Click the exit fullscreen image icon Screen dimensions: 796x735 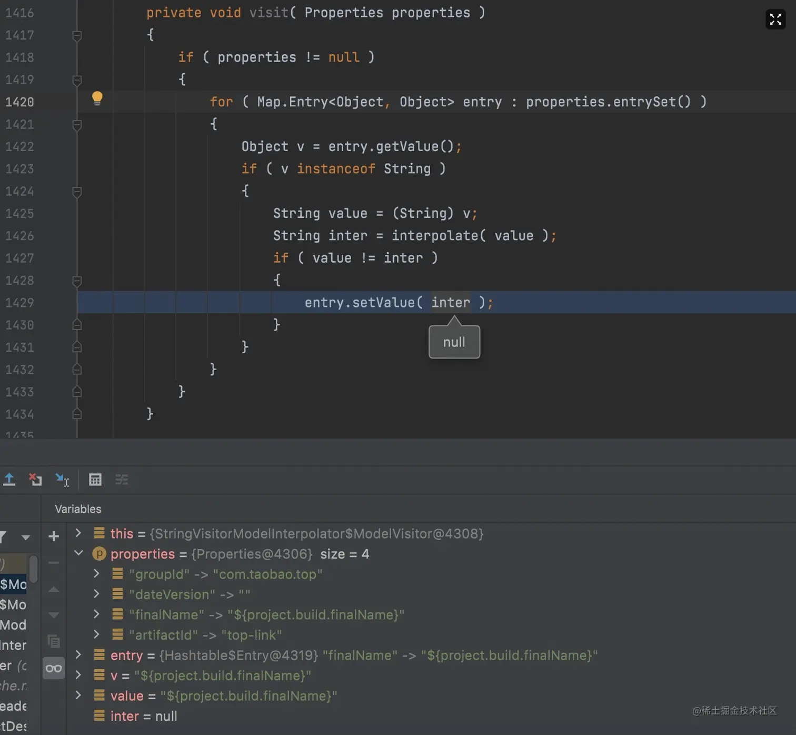point(775,19)
